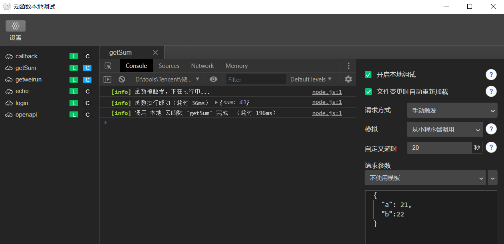Switch to the Memory tab

(236, 66)
